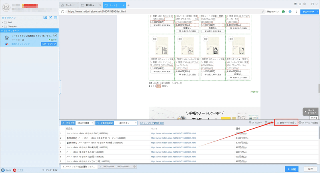The image size is (320, 173).
Task: Switch to the 実行中 tab
Action: coord(91,5)
